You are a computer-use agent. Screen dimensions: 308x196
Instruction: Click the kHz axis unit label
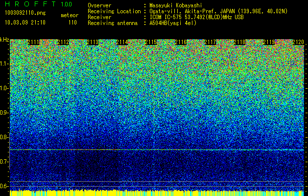coord(4,40)
